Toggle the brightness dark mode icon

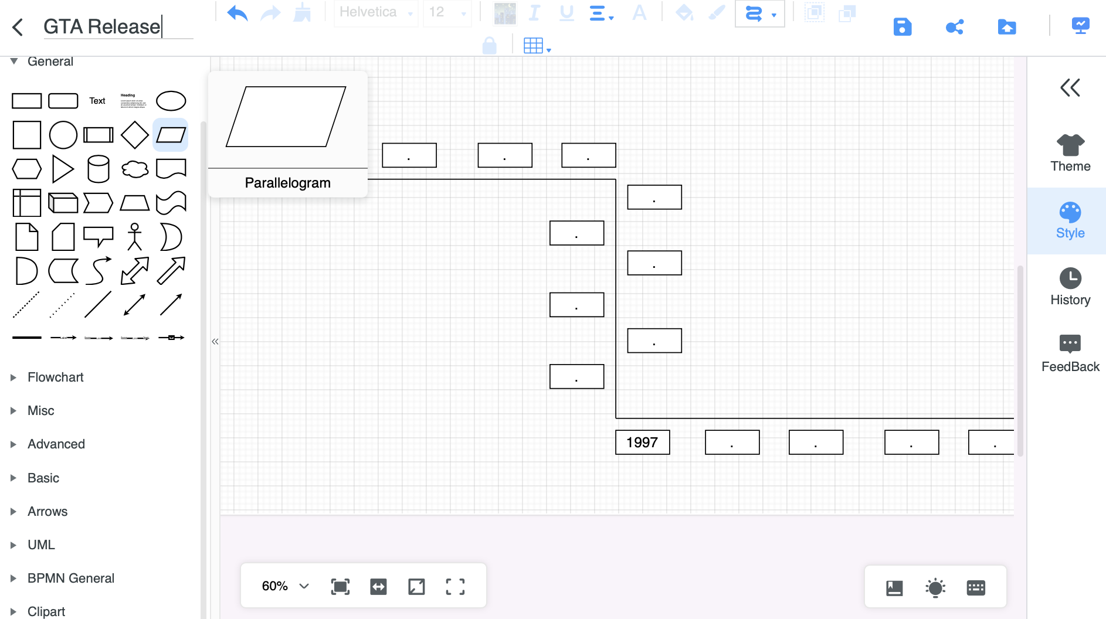(x=935, y=587)
